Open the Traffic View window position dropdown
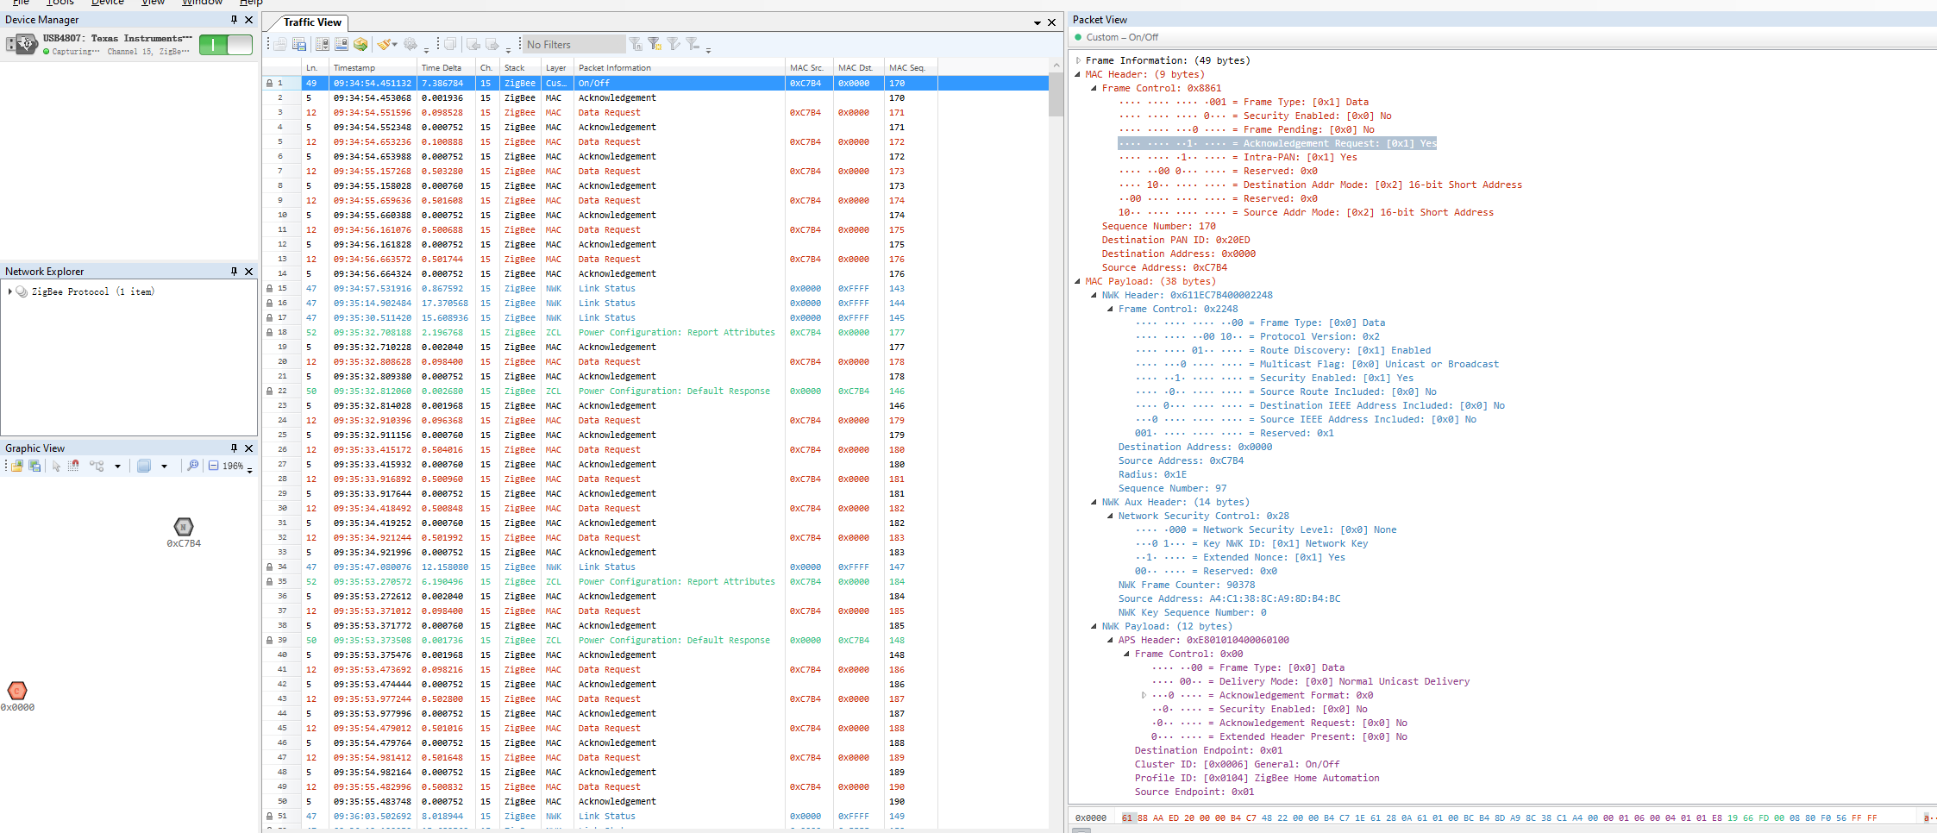The height and width of the screenshot is (833, 1937). click(x=1037, y=22)
